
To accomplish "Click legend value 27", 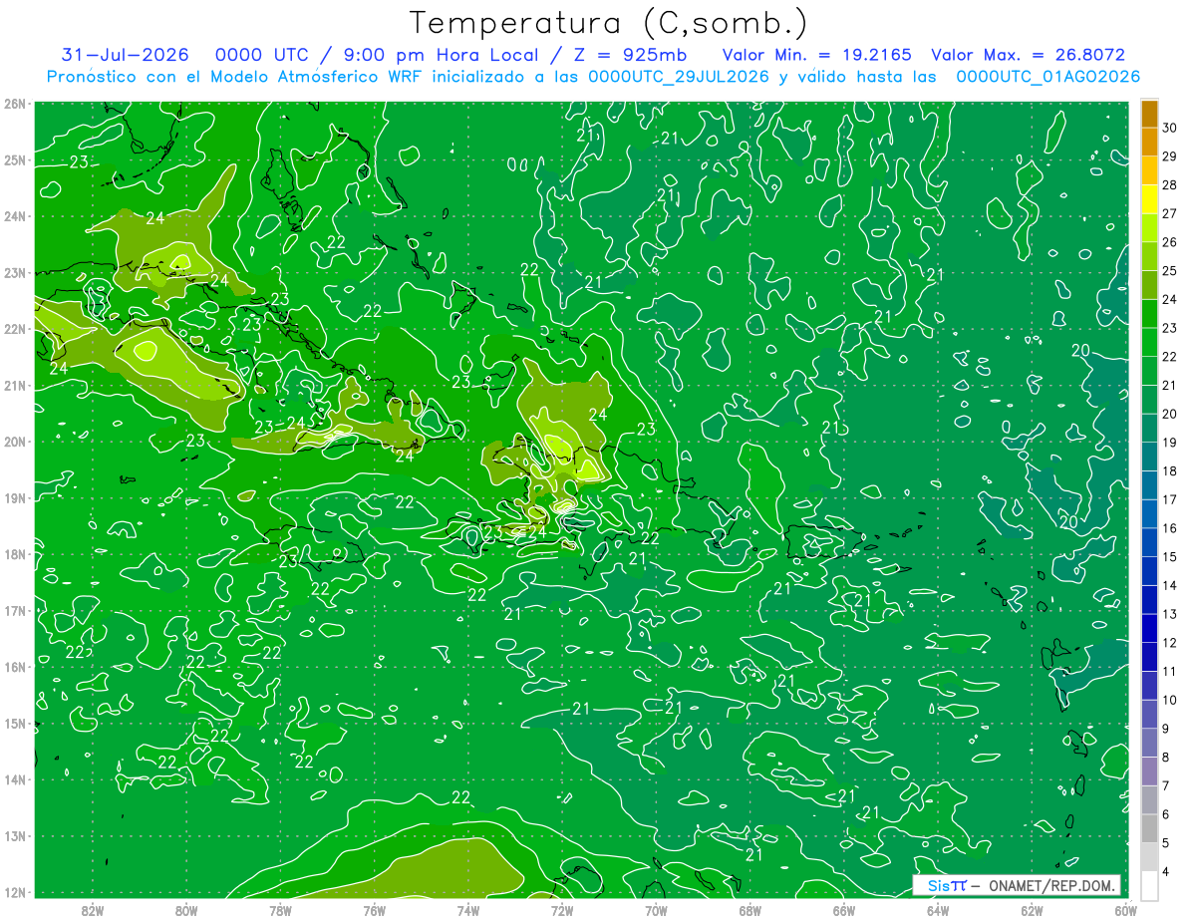I will tap(1170, 213).
